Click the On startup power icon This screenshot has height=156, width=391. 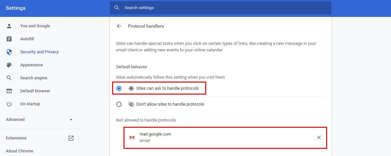(x=9, y=104)
